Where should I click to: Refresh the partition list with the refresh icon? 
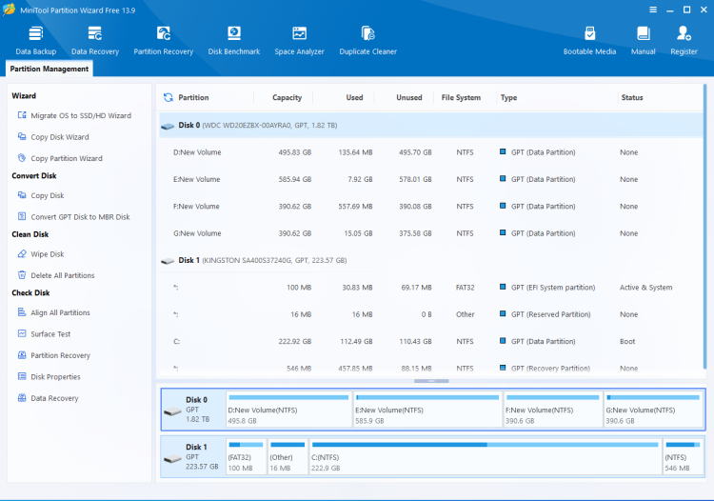pos(169,97)
